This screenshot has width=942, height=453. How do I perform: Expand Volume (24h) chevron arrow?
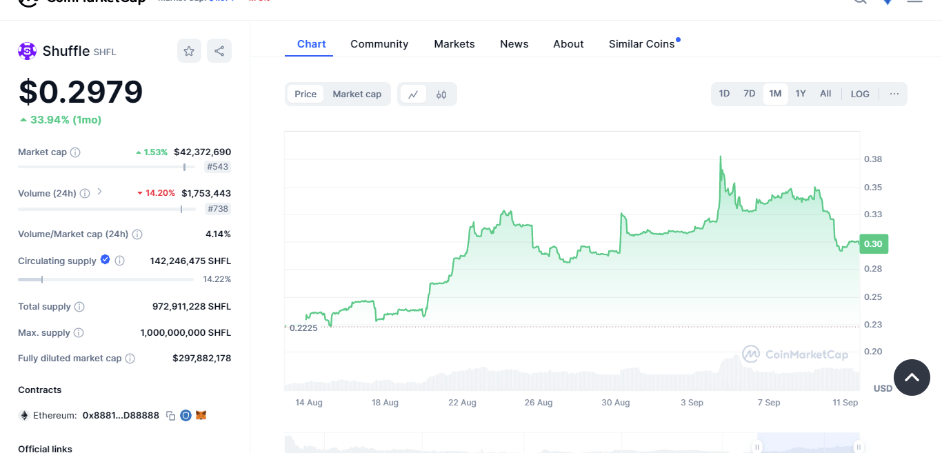click(x=99, y=192)
